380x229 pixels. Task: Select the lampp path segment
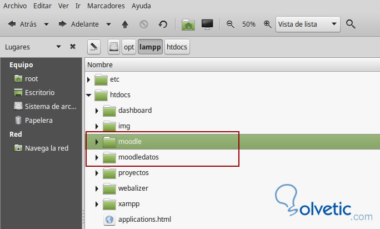[x=150, y=47]
